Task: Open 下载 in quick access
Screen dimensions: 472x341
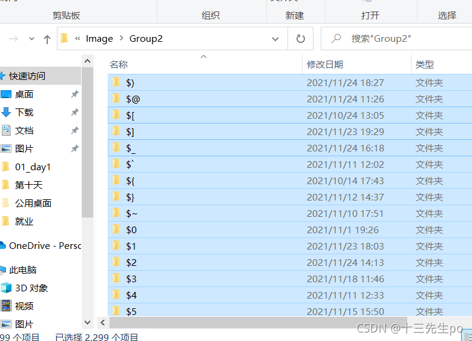Action: tap(24, 113)
